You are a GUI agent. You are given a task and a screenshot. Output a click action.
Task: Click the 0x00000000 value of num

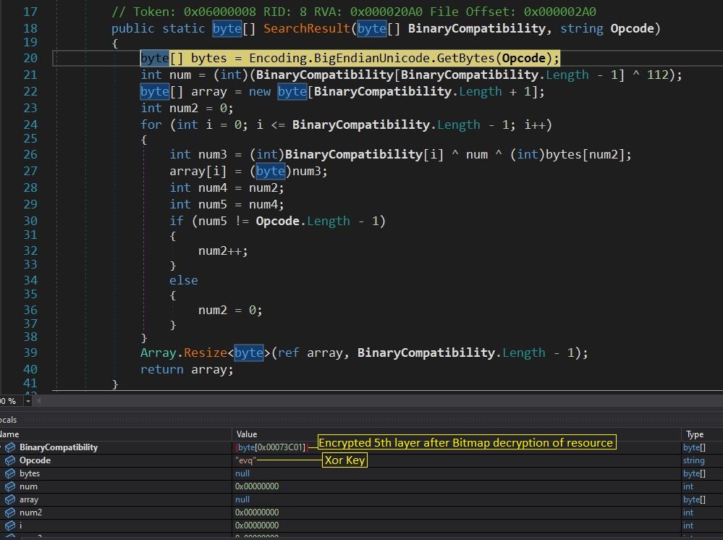[257, 486]
